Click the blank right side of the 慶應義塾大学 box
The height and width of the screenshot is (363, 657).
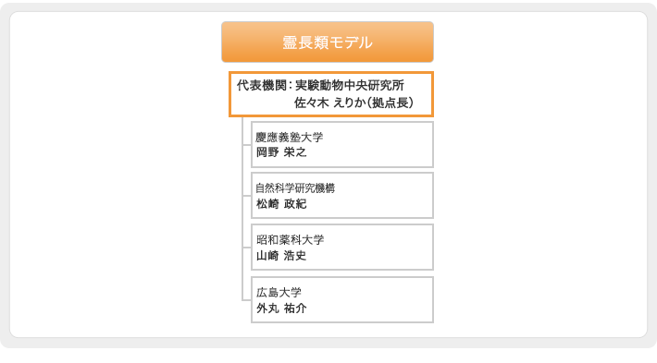[x=378, y=145]
